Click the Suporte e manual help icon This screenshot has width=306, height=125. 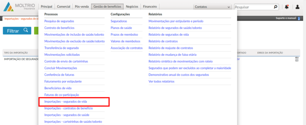pos(299,19)
